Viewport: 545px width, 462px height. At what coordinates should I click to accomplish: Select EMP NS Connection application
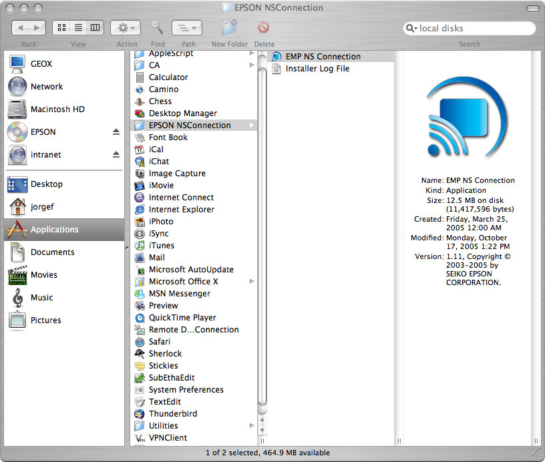click(x=331, y=56)
